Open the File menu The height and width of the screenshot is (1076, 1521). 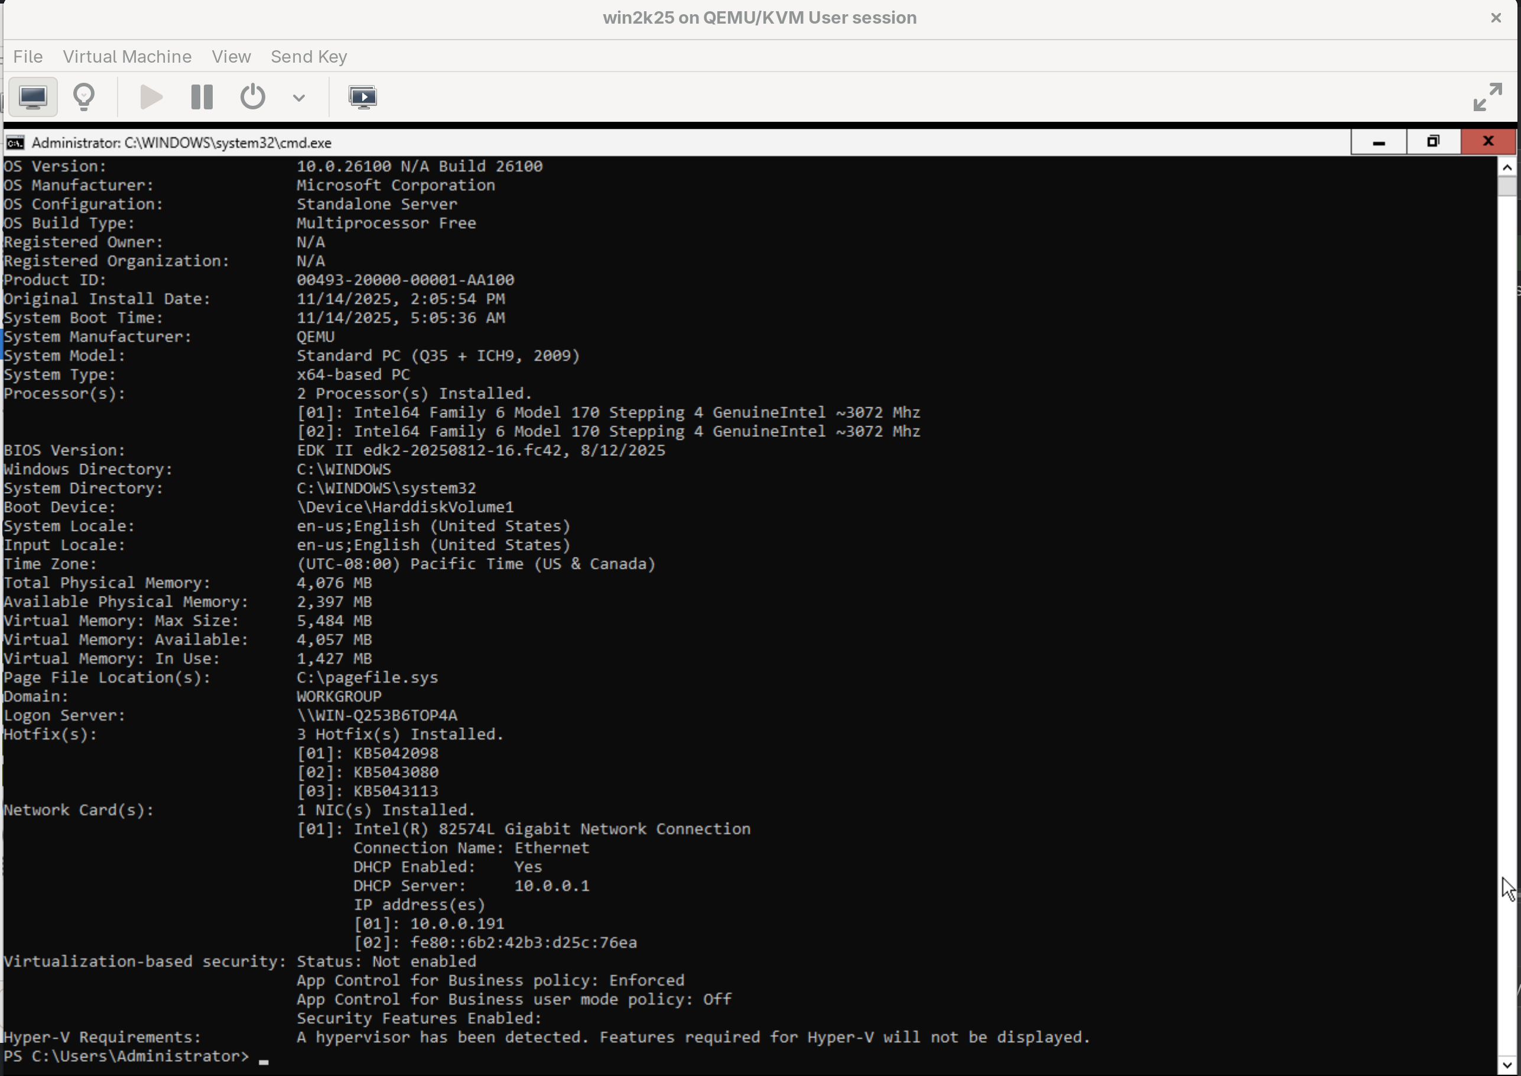(28, 56)
